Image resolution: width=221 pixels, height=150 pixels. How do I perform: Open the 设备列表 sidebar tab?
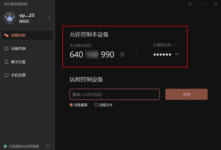tap(27, 49)
